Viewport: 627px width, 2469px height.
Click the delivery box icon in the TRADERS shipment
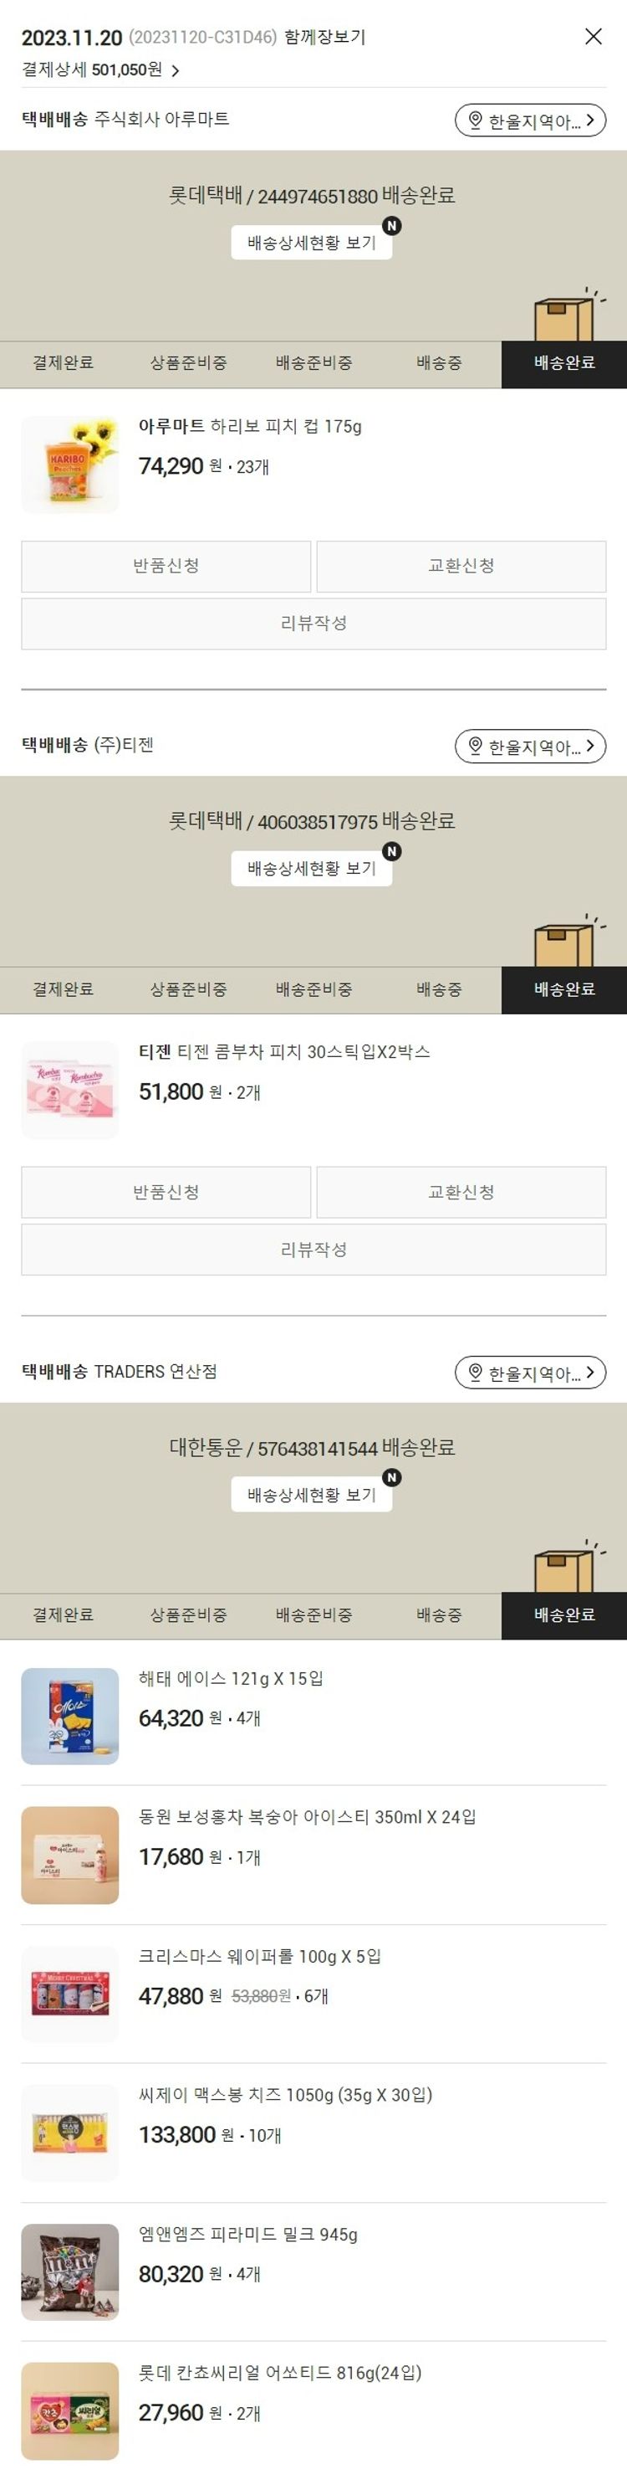(x=565, y=1569)
